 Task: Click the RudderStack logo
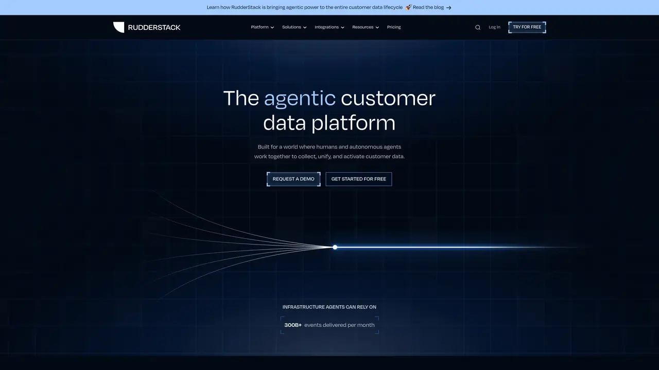click(x=147, y=27)
